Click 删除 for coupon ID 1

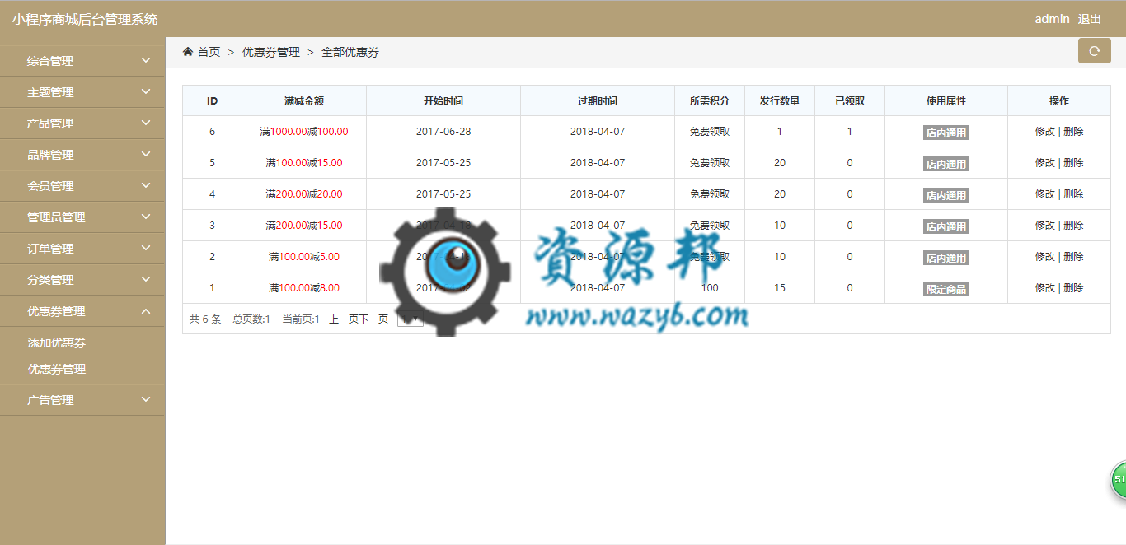pos(1073,288)
